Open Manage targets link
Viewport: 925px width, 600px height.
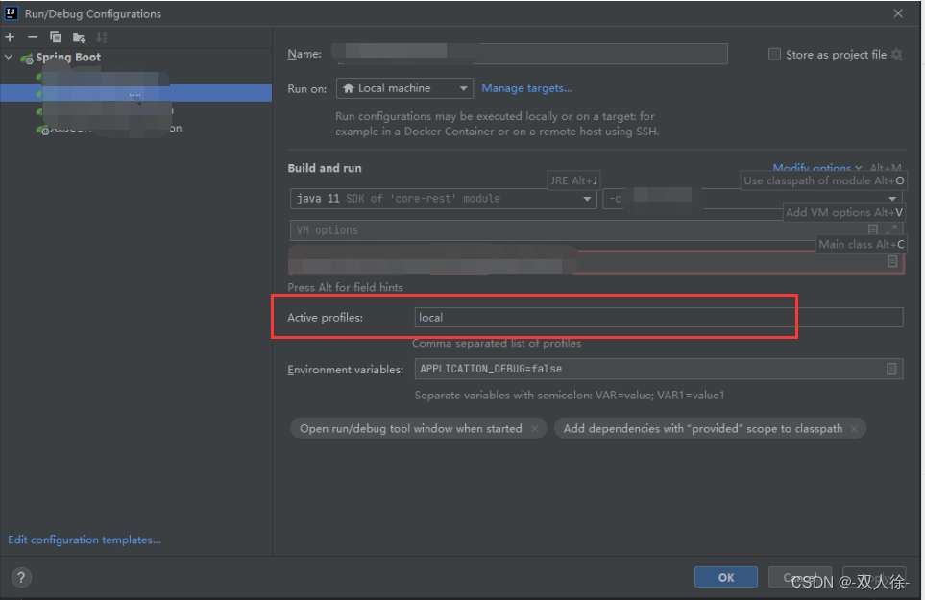point(526,88)
